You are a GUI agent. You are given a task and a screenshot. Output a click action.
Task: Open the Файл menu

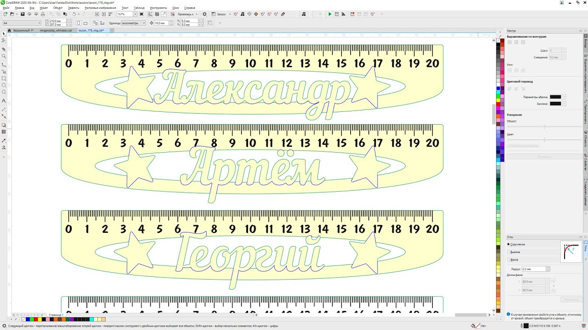6,8
